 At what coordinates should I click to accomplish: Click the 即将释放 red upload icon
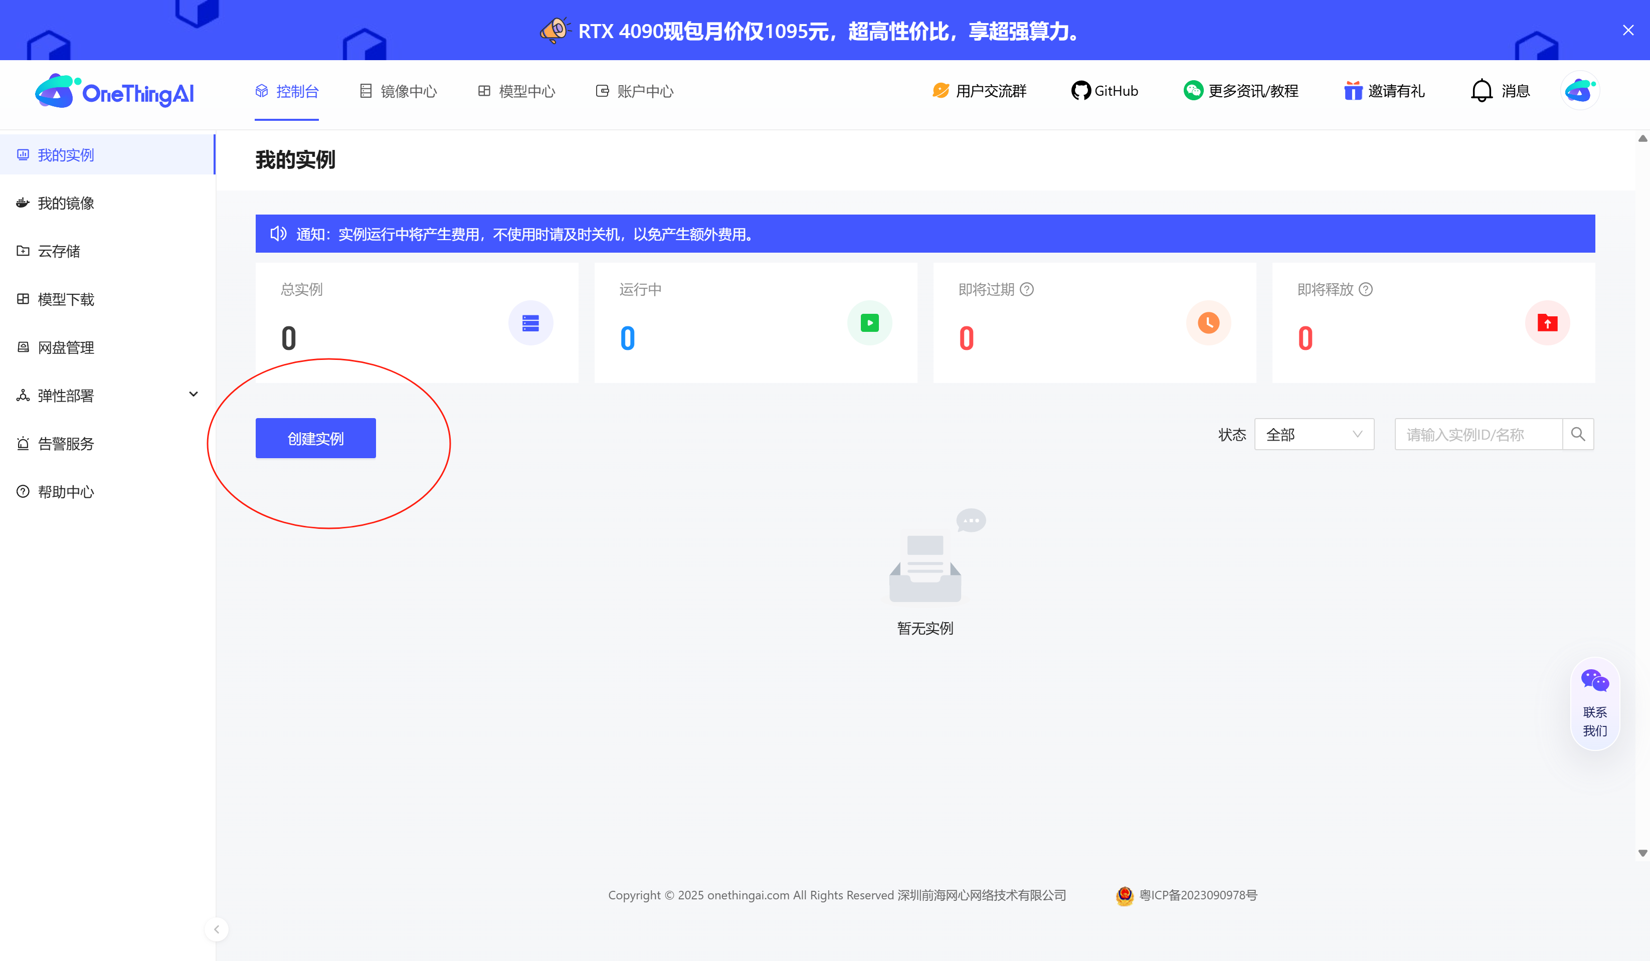pyautogui.click(x=1547, y=323)
